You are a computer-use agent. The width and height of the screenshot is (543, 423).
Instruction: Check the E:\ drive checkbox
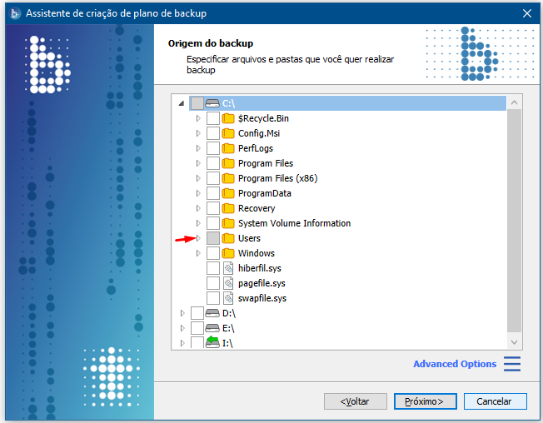coord(197,328)
